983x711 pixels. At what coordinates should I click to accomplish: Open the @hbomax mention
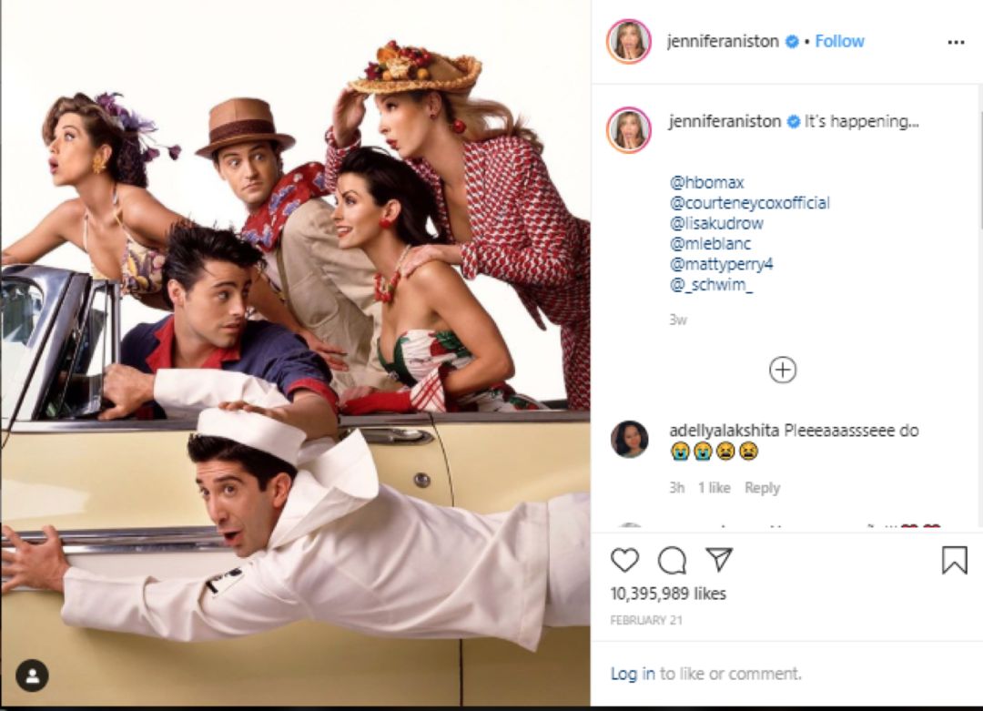tap(707, 182)
